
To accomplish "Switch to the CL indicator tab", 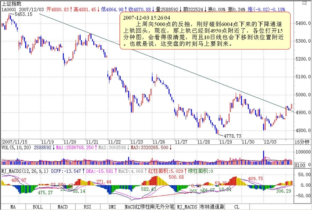I will tap(237, 207).
